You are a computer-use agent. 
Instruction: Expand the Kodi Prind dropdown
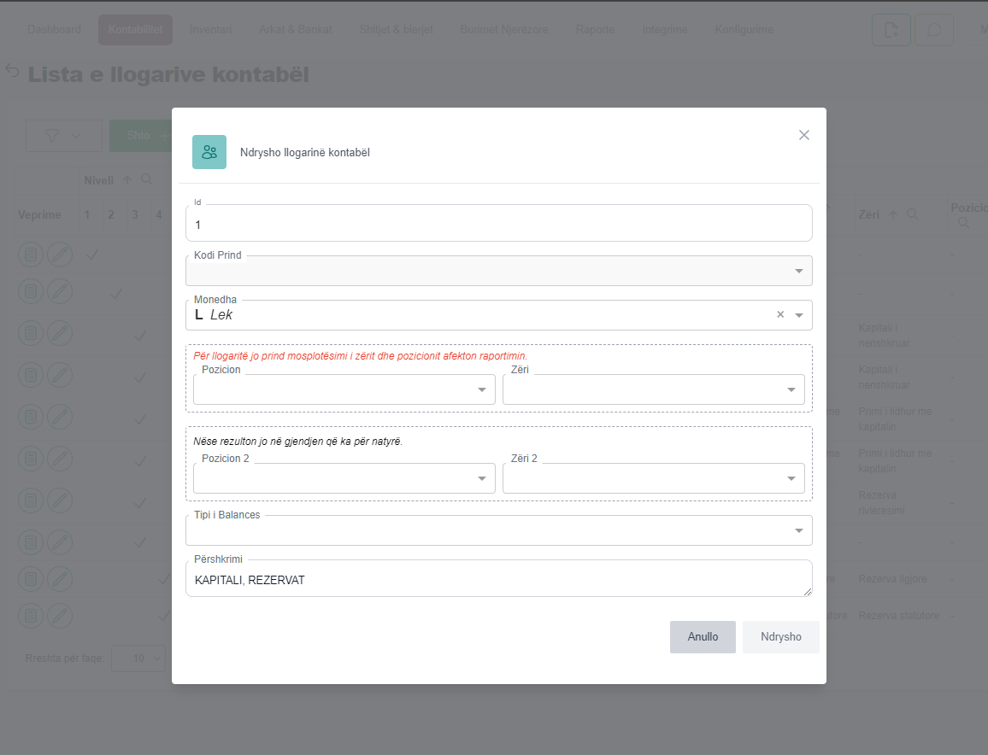coord(798,271)
